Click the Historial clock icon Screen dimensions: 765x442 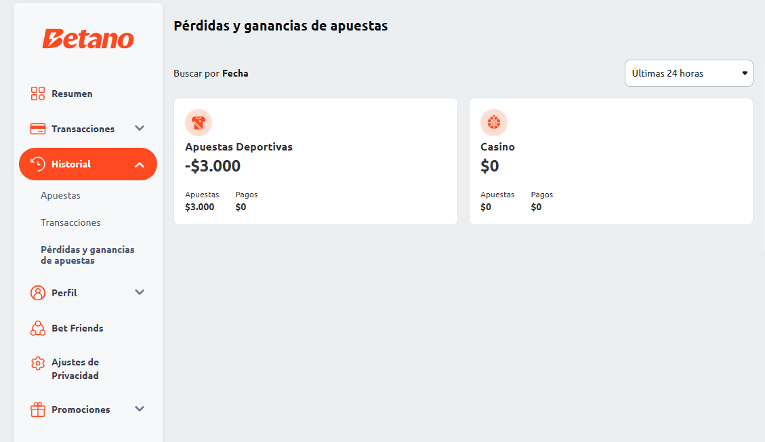click(x=37, y=164)
